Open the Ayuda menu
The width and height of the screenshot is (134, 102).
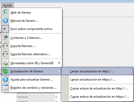click(x=7, y=5)
